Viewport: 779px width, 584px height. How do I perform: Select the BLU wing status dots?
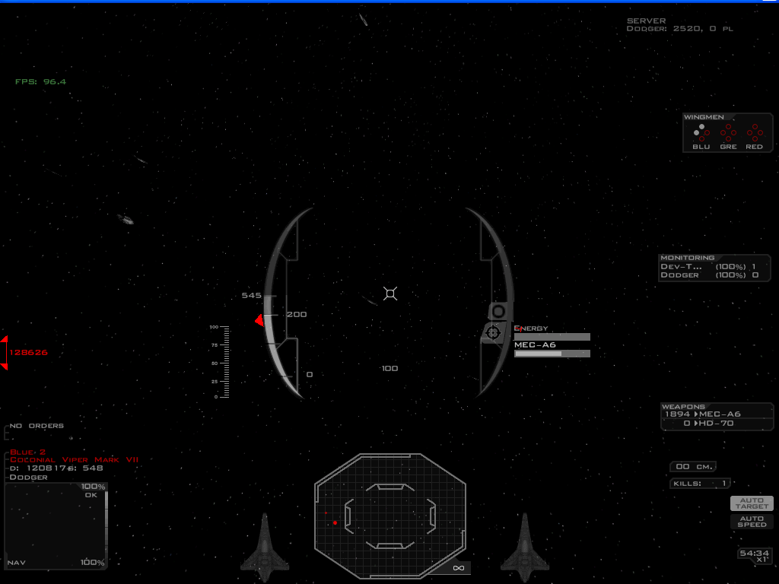pyautogui.click(x=701, y=132)
